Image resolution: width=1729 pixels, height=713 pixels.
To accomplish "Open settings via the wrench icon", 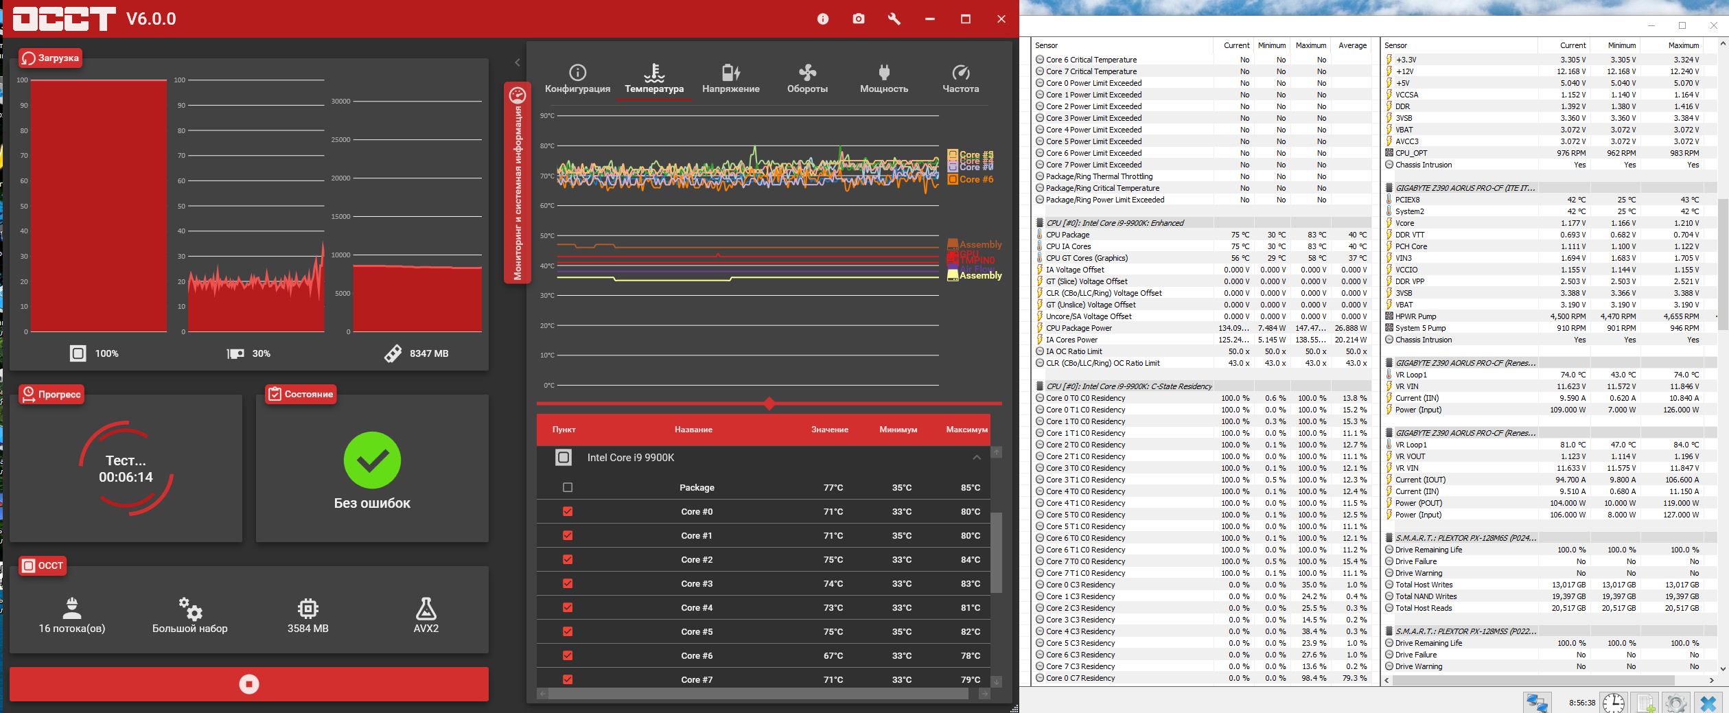I will click(894, 19).
